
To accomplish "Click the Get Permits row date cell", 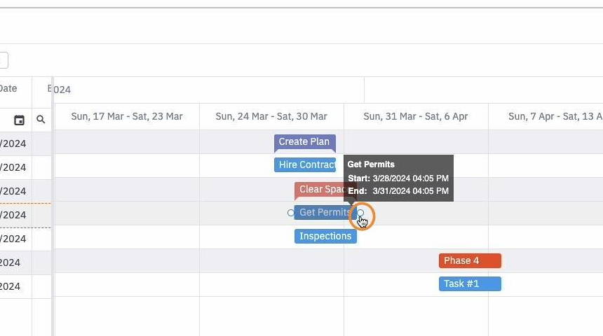I will click(15, 215).
